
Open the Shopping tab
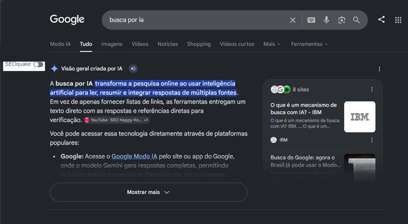click(x=199, y=44)
